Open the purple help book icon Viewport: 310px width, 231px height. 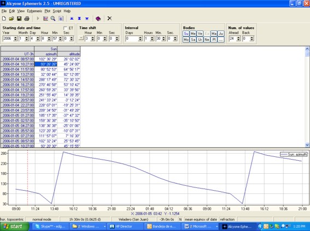click(98, 19)
